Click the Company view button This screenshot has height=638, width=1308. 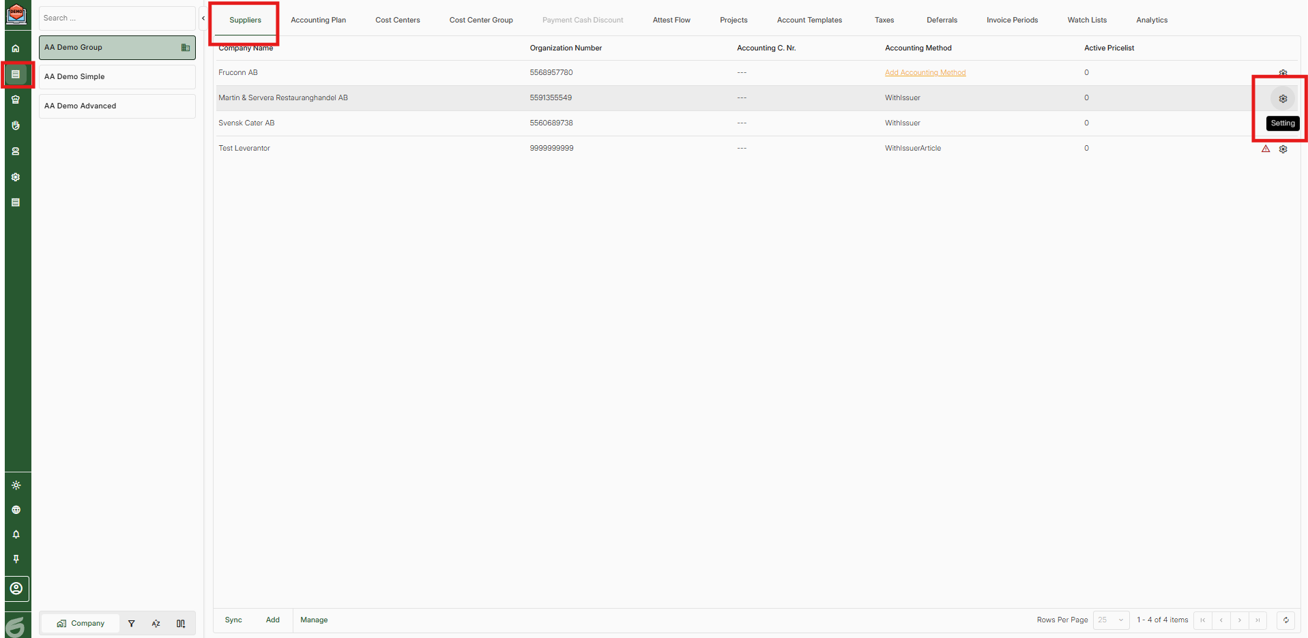(81, 624)
